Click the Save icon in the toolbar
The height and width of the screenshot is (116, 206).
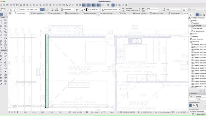tap(7, 5)
